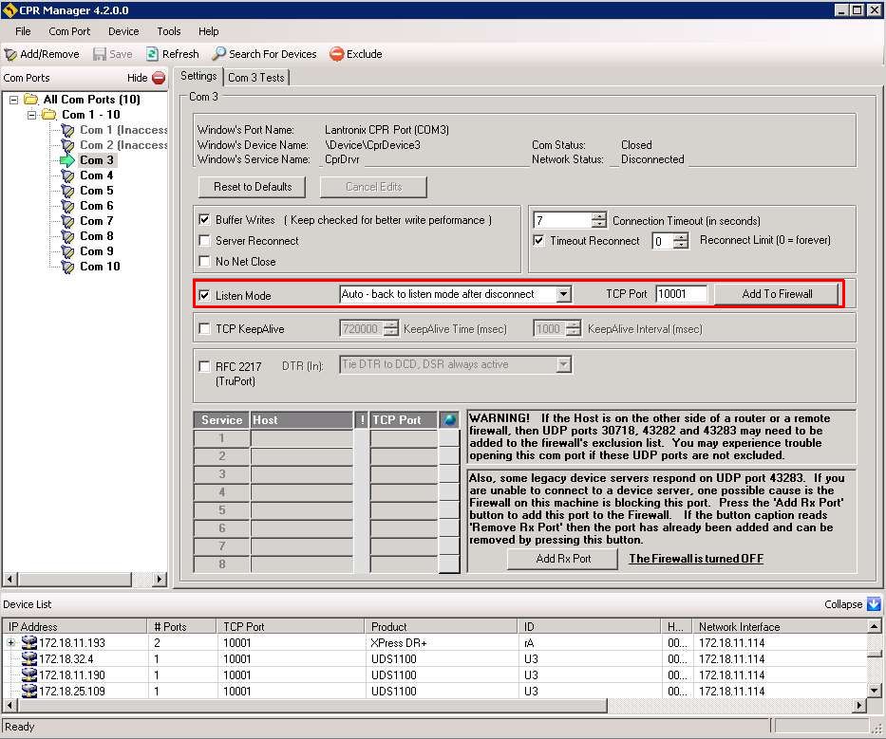886x739 pixels.
Task: Expand the 172.18.11.193 device row
Action: point(11,643)
